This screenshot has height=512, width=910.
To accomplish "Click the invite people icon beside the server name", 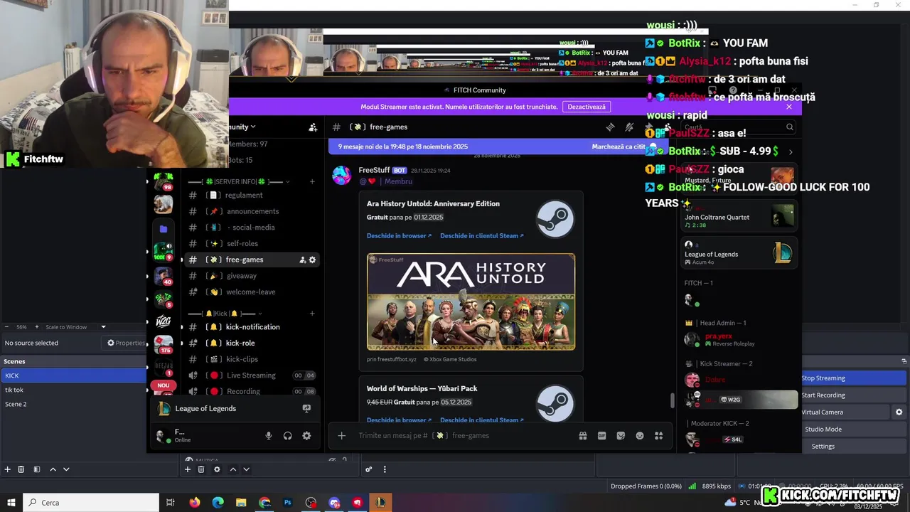I will click(x=313, y=127).
